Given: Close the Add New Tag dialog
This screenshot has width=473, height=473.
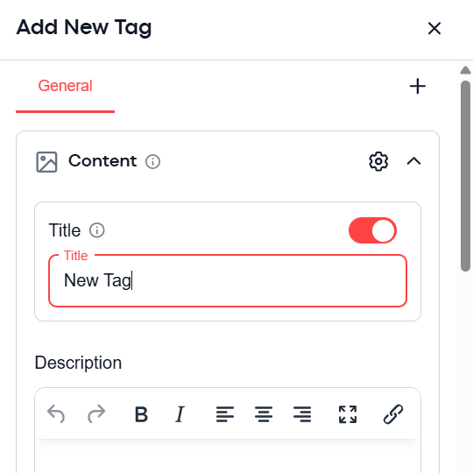Looking at the screenshot, I should pos(434,28).
